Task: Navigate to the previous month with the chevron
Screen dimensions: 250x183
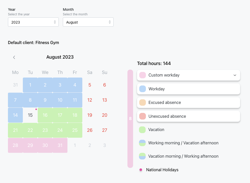Action: pos(14,57)
